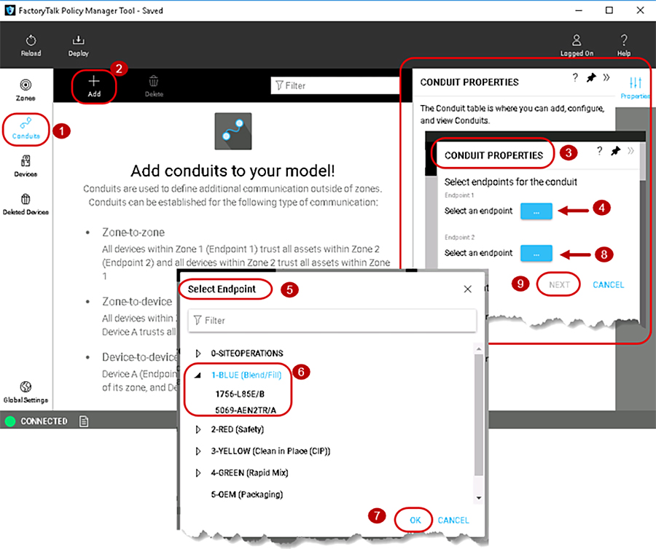Expand the 4-GREEN (Rapid Mix) node

point(198,473)
